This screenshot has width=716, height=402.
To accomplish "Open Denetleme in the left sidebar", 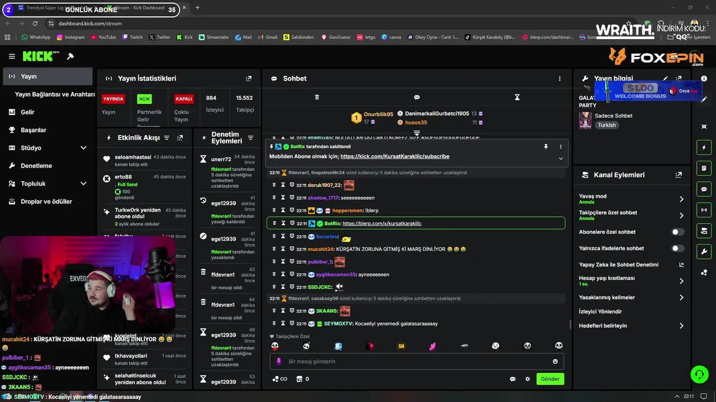I will coord(48,166).
